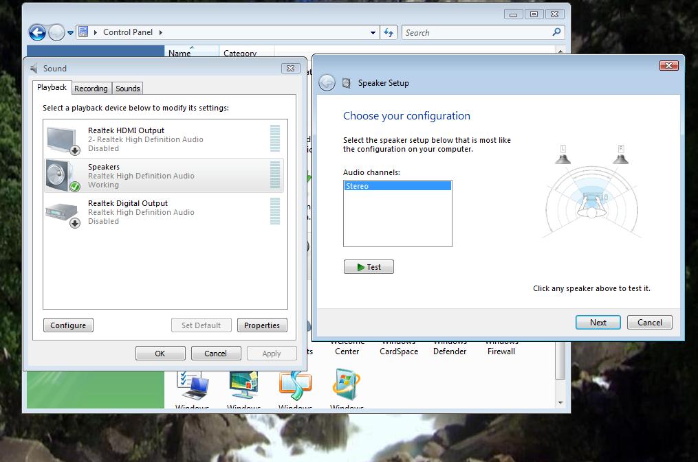Click OK in the Sound dialog

click(x=160, y=354)
